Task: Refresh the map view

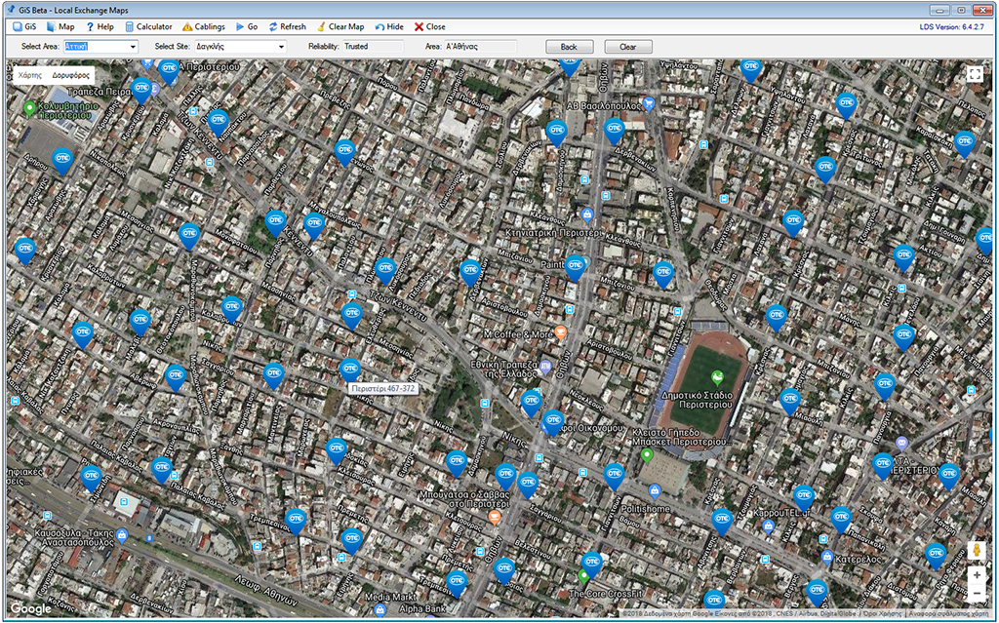Action: point(285,27)
